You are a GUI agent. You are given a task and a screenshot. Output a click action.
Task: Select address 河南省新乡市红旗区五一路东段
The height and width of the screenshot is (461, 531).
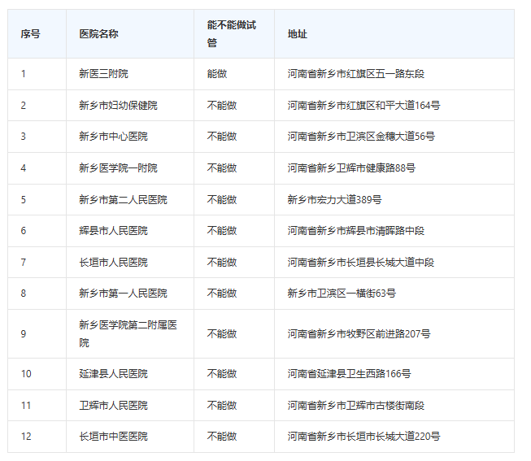coord(356,74)
